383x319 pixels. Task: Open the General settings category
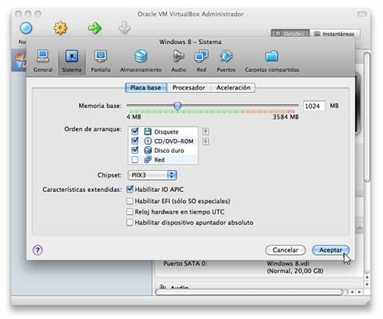[43, 61]
